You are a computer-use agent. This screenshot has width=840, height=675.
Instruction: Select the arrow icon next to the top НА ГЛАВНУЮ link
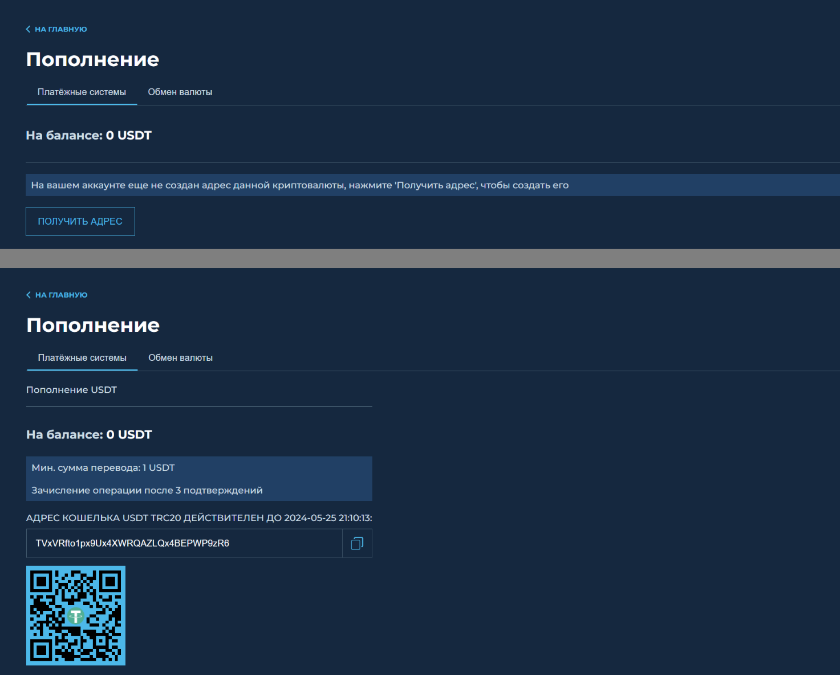[x=28, y=29]
